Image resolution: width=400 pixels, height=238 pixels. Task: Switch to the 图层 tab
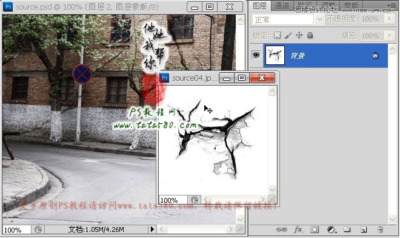click(259, 5)
